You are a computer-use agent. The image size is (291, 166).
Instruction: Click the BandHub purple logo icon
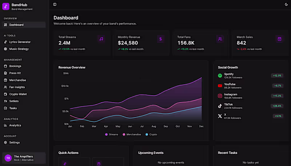(6, 7)
